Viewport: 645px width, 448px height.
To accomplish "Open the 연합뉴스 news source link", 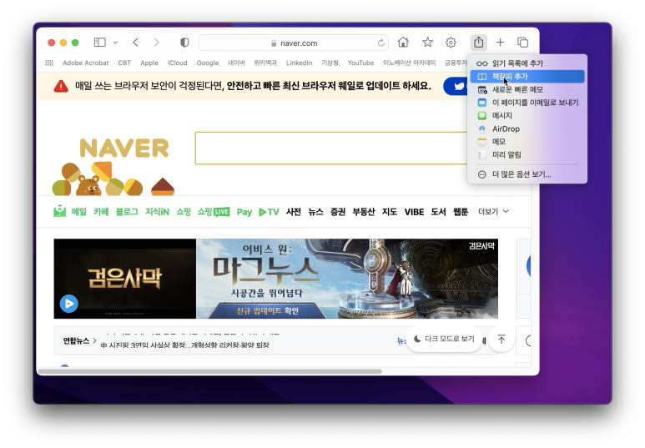I will pos(79,340).
